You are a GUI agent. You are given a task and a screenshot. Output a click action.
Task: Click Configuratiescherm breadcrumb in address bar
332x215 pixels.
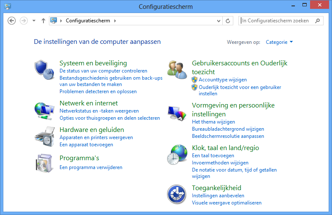88,21
